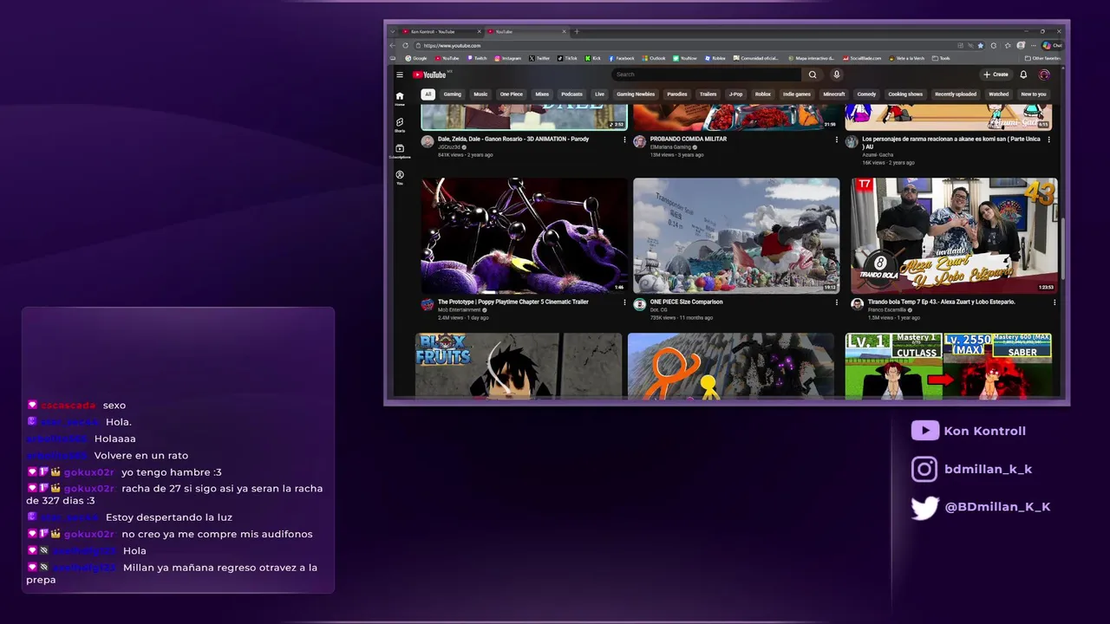Image resolution: width=1110 pixels, height=624 pixels.
Task: Click the YouTube search field
Action: (707, 75)
